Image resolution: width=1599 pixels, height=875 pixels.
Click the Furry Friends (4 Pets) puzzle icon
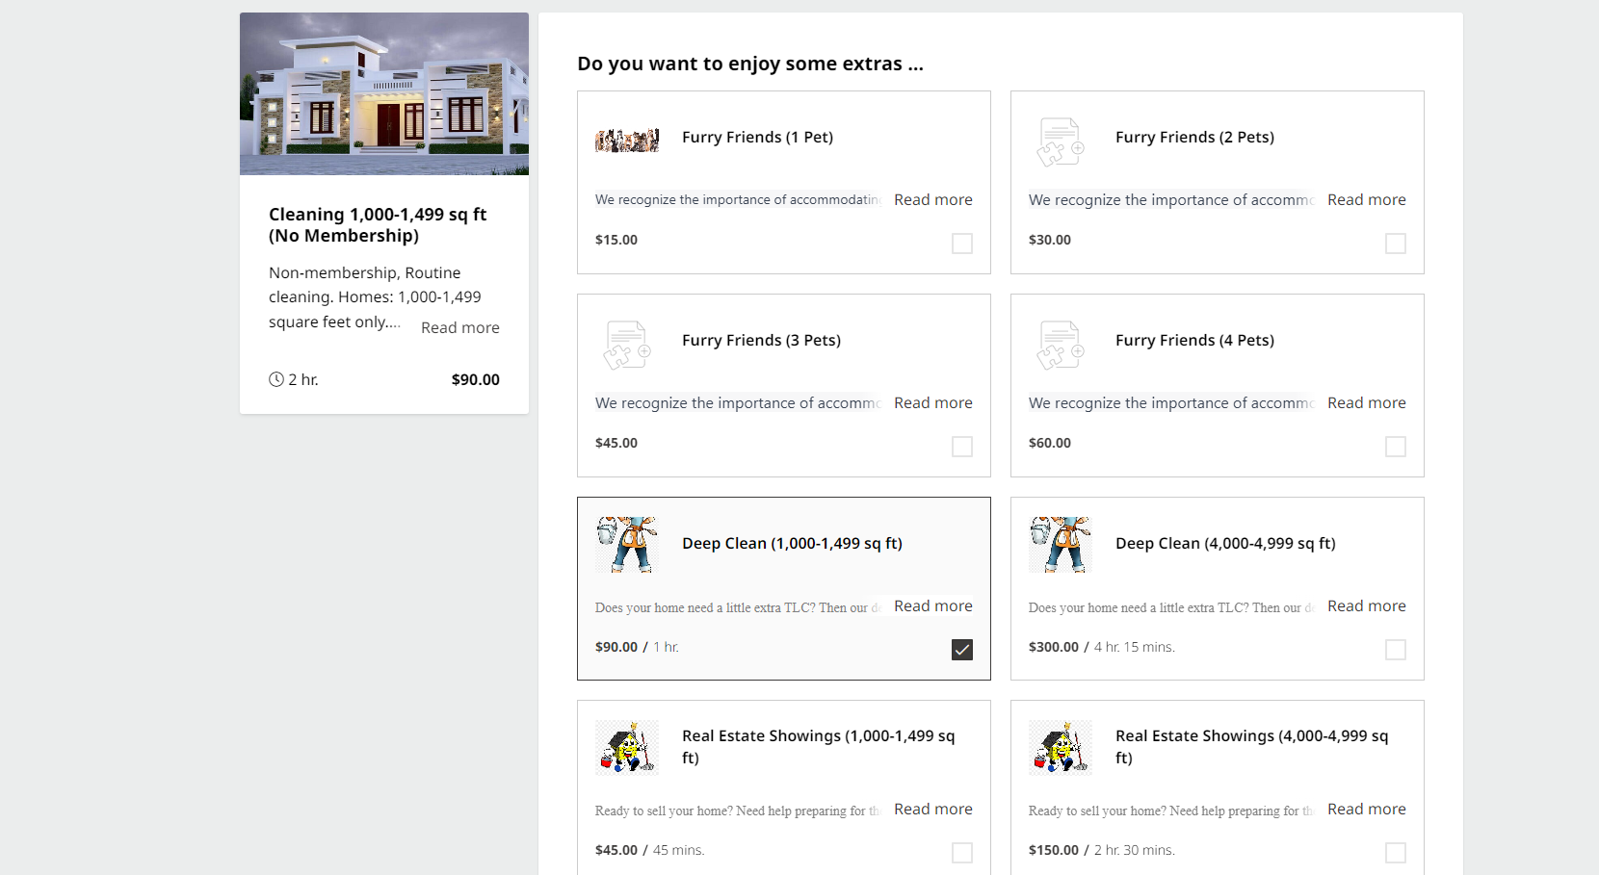(1061, 345)
